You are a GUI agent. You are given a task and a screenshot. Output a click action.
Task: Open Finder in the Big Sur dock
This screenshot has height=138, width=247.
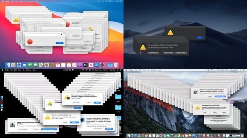coord(8,65)
